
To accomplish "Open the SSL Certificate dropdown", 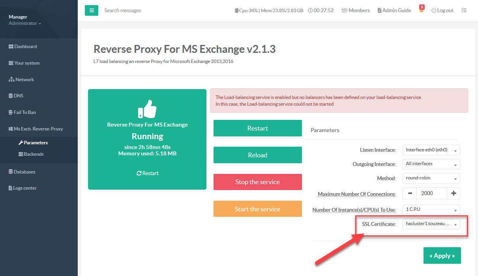I will click(431, 224).
